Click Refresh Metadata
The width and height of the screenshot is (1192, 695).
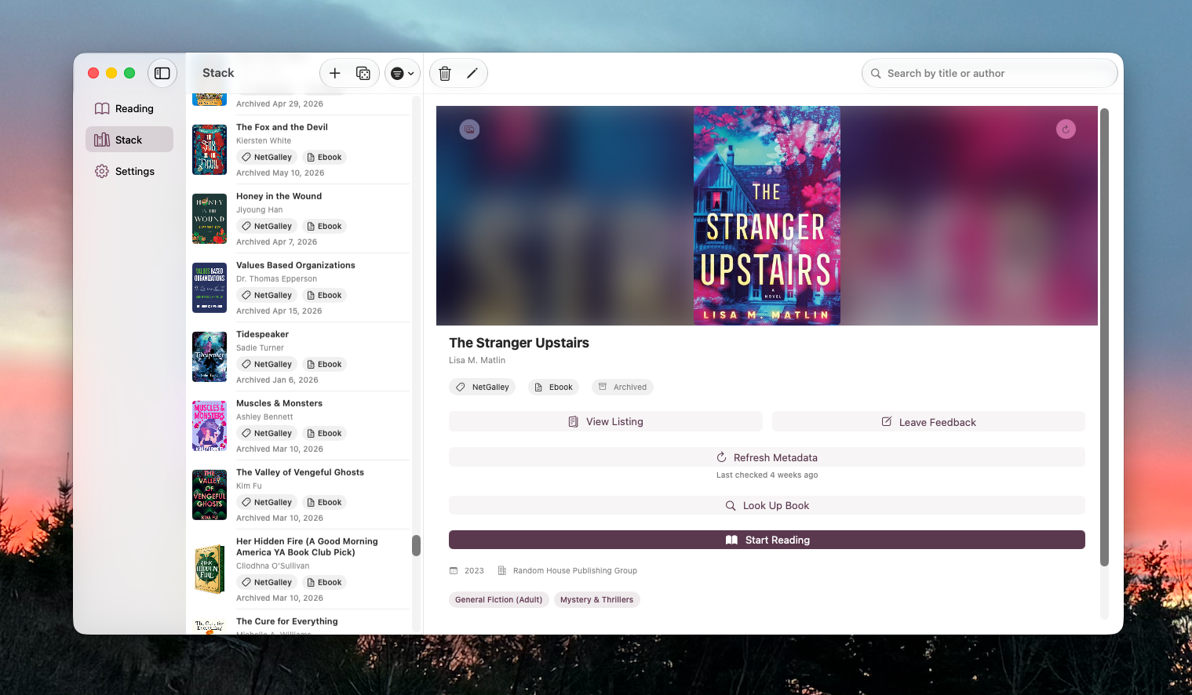767,457
